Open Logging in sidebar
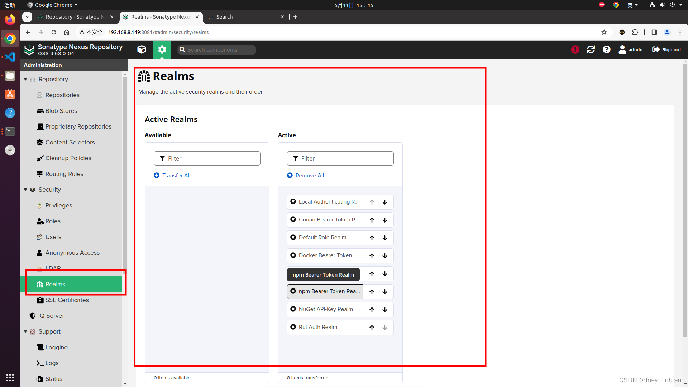The width and height of the screenshot is (688, 387). (56, 347)
